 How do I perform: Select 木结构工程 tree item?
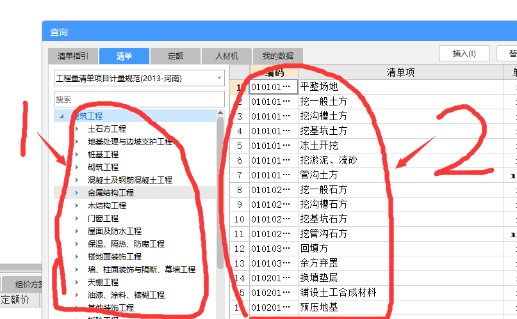[107, 206]
